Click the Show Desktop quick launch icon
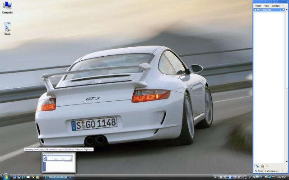Screen dimensions: 289x180 [14, 177]
